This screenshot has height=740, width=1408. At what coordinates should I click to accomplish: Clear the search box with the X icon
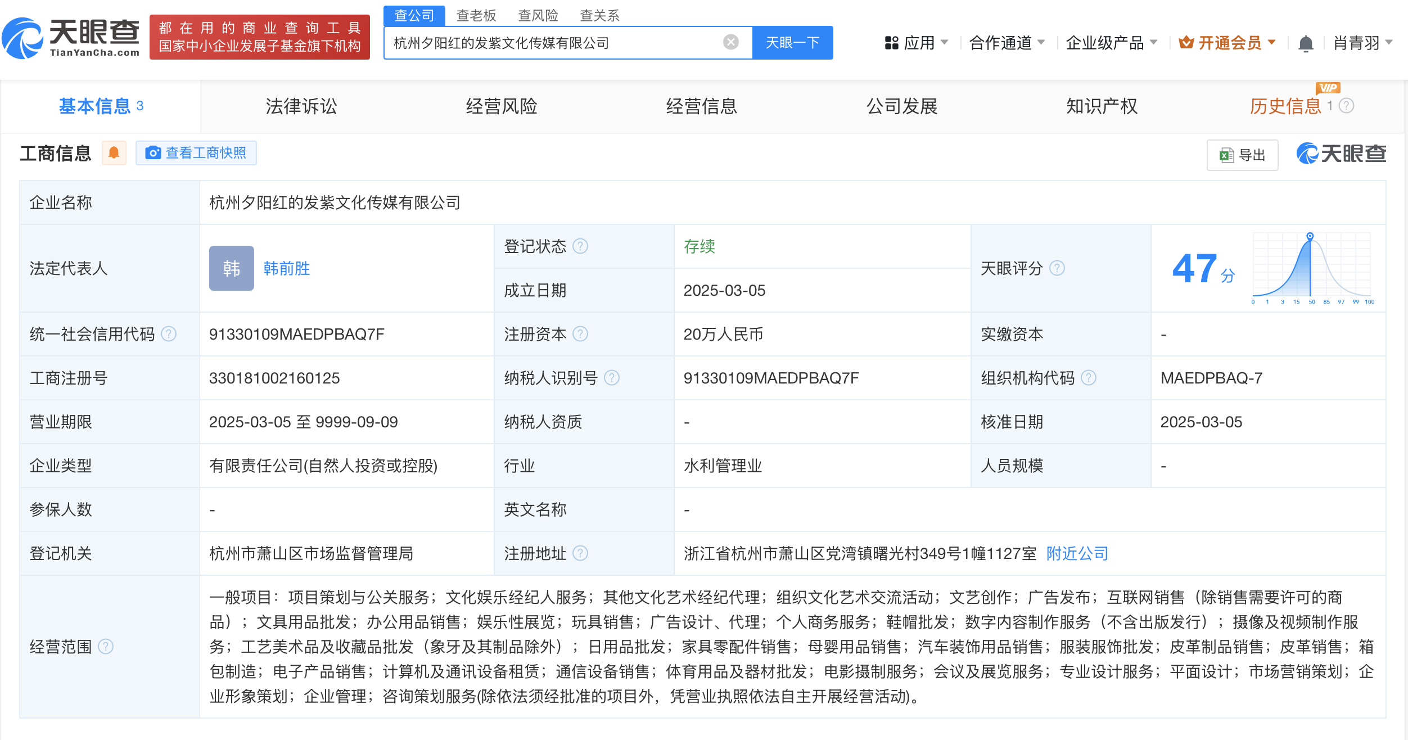tap(730, 42)
